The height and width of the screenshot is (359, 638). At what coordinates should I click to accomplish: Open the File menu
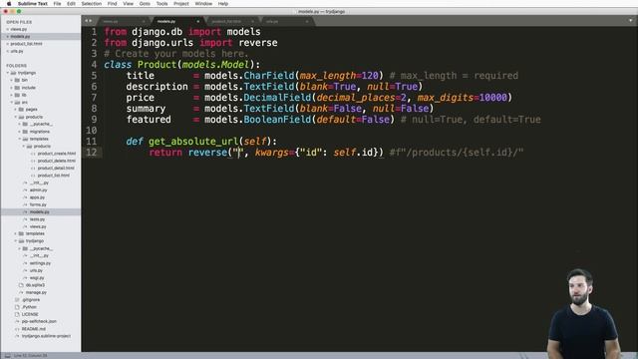[x=57, y=4]
